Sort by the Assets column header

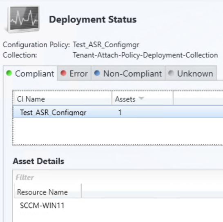point(143,99)
